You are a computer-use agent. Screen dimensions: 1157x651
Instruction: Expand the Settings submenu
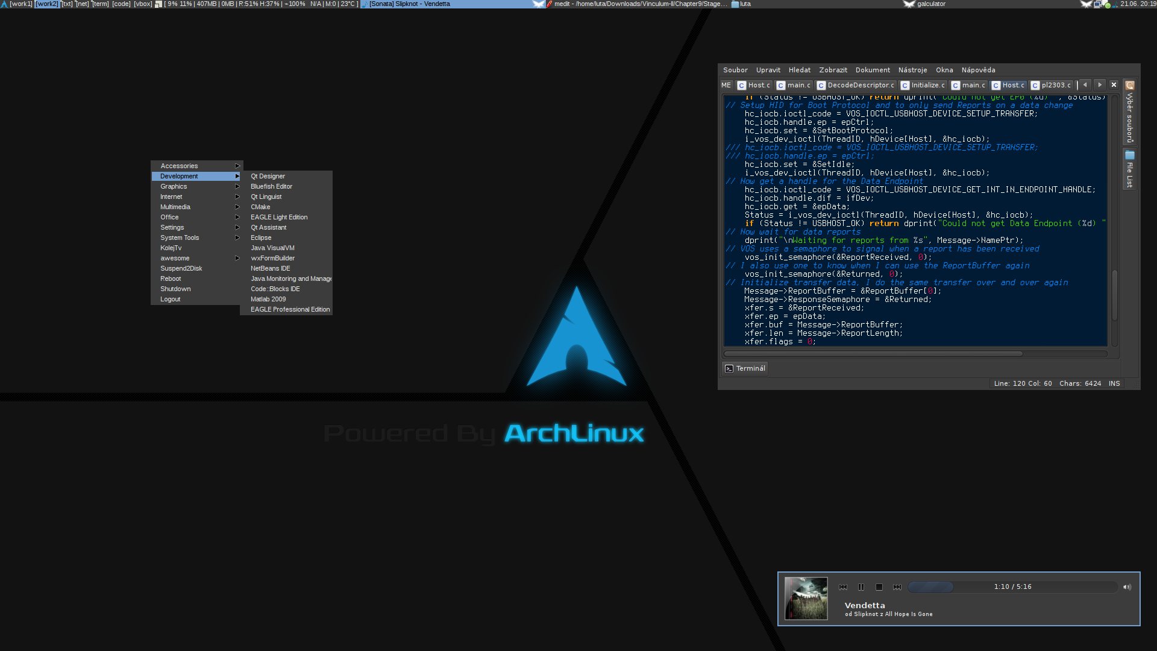pyautogui.click(x=196, y=227)
